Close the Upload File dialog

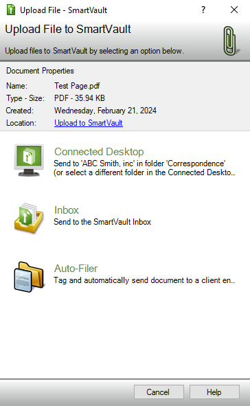234,10
